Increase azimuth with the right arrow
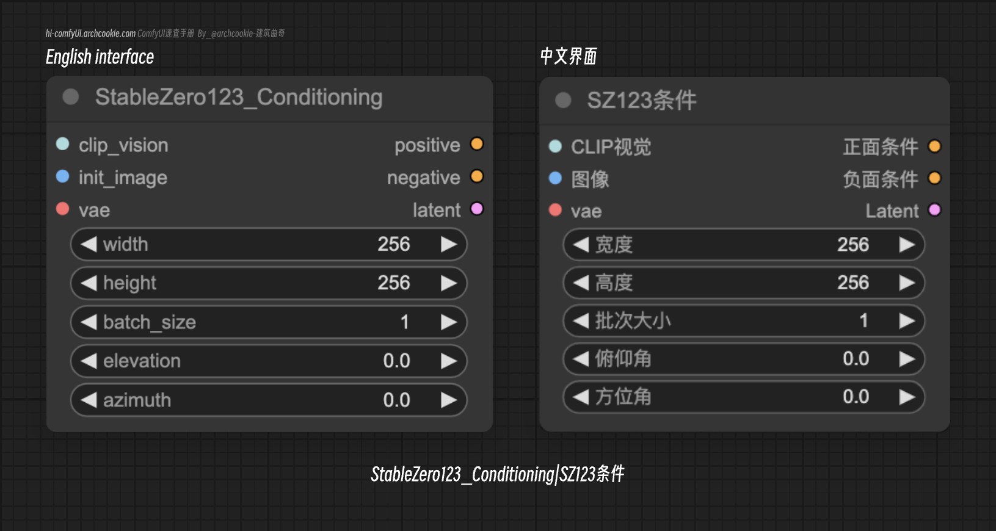The image size is (996, 531). (449, 400)
